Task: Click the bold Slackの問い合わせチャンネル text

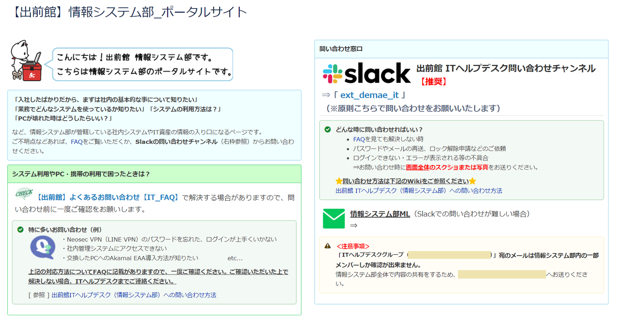Action: pos(176,141)
